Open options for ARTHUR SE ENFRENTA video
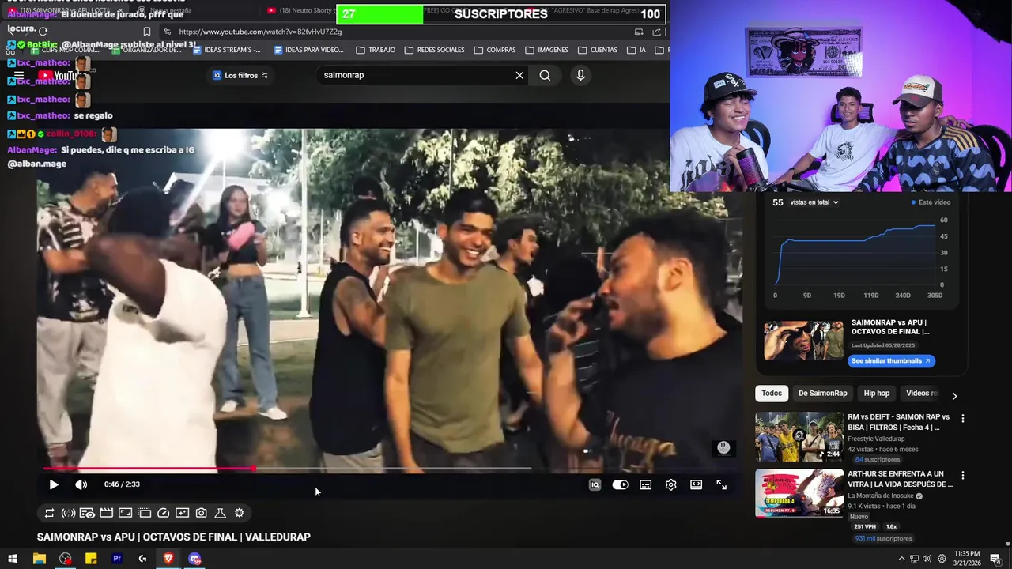Image resolution: width=1012 pixels, height=569 pixels. [962, 476]
